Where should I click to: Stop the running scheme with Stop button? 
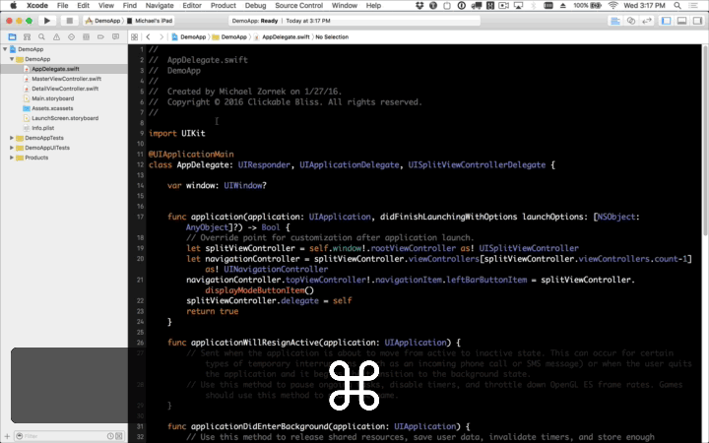(69, 21)
